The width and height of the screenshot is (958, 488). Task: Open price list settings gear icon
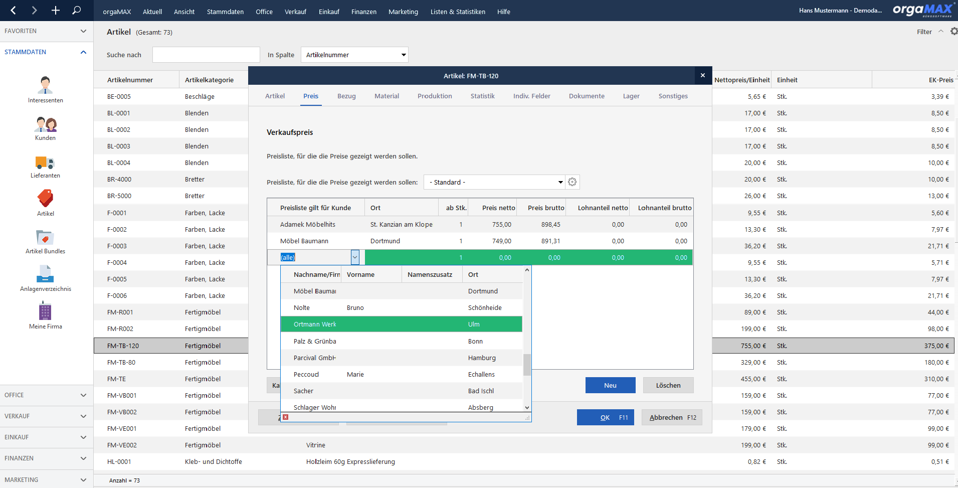click(x=572, y=182)
